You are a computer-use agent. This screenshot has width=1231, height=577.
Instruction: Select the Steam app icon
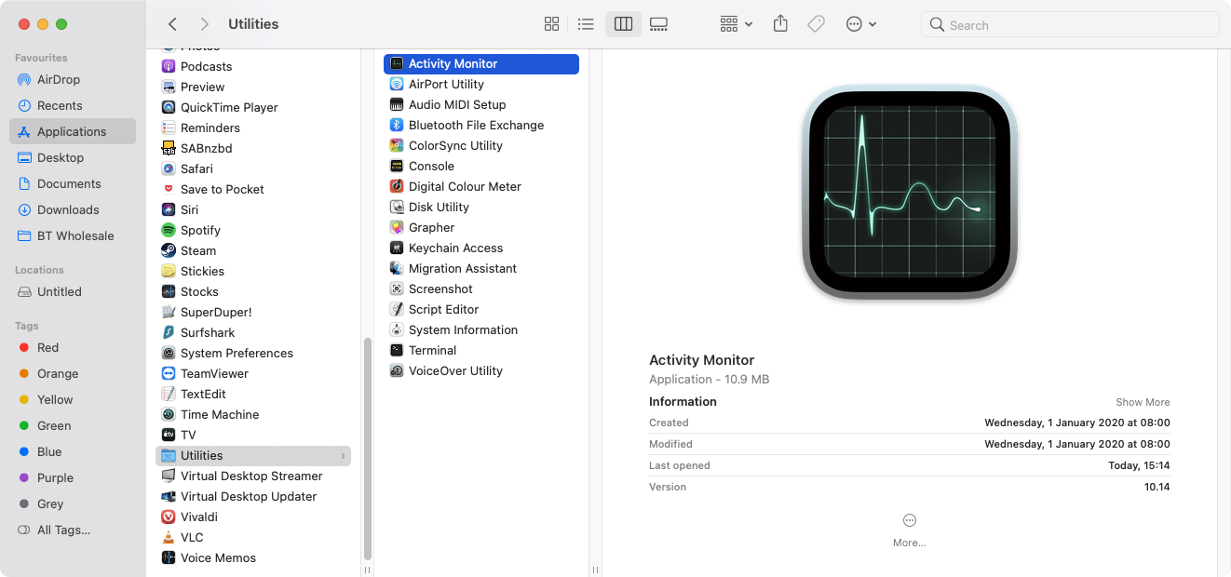(169, 250)
